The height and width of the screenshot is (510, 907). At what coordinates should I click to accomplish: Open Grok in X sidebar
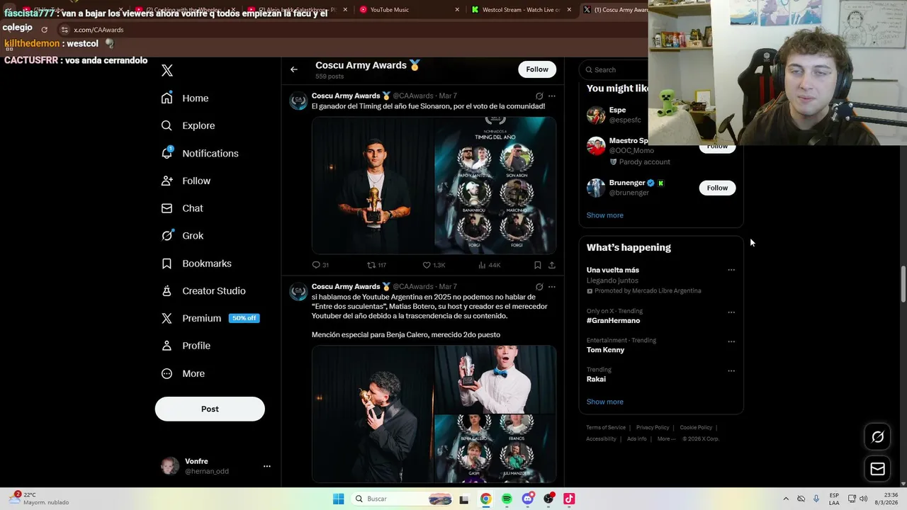[182, 236]
